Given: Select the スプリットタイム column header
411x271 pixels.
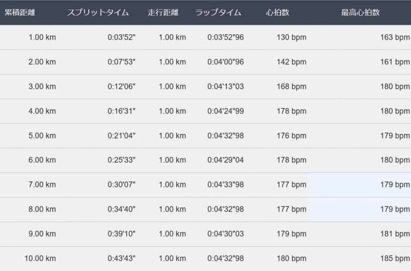Looking at the screenshot, I should 97,12.
